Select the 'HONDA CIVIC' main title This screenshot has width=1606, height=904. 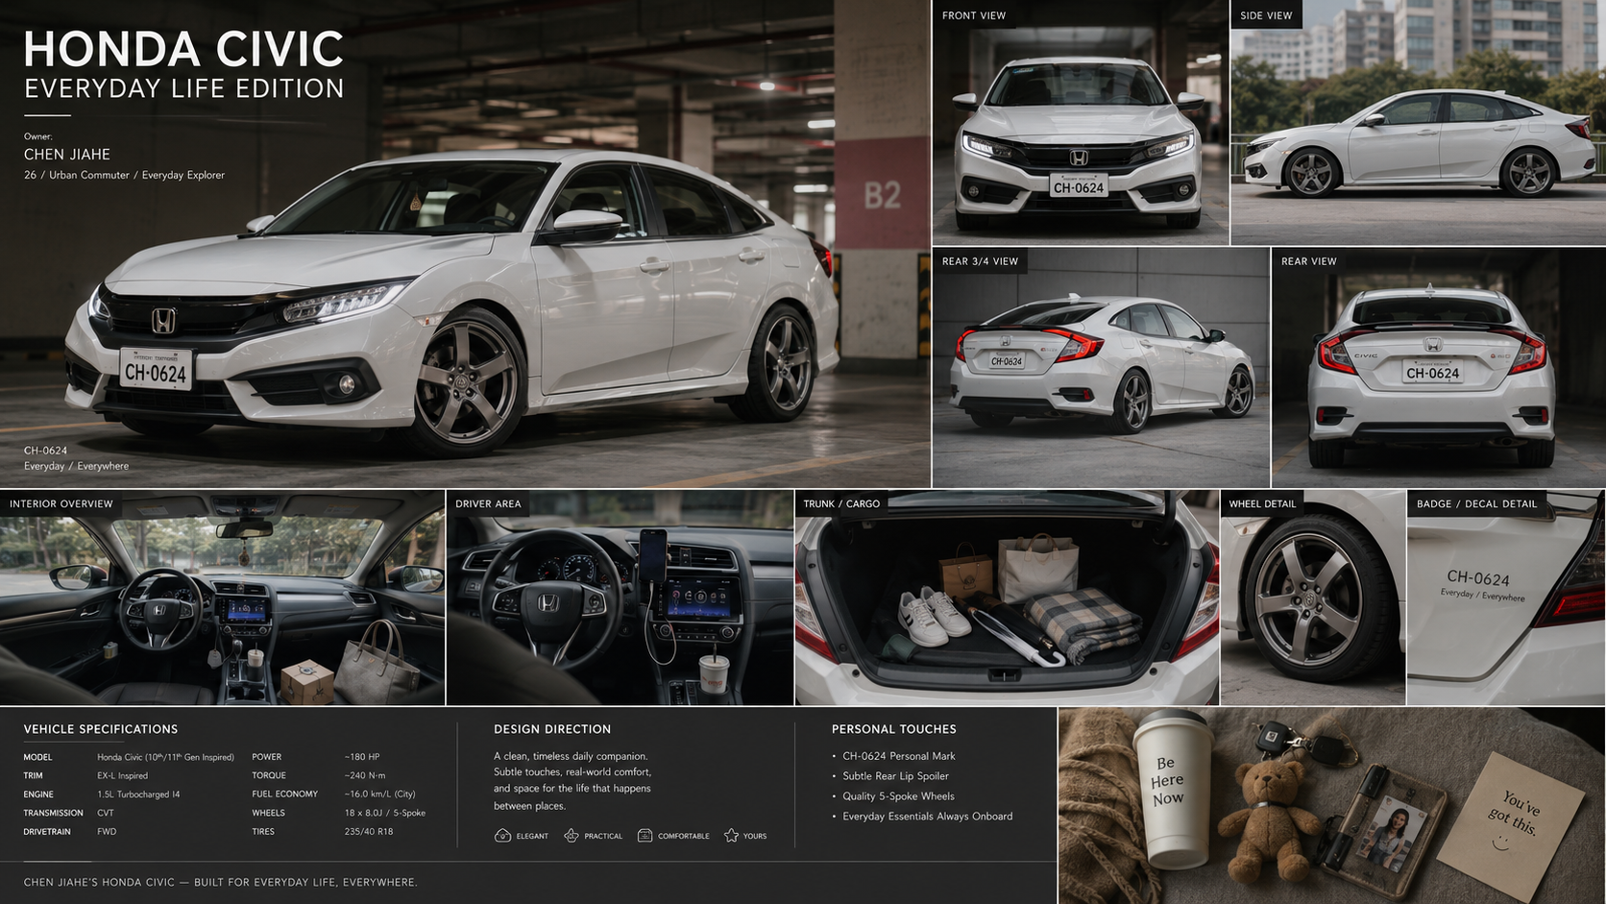183,50
